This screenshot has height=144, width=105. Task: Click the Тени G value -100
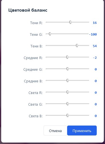[x=93, y=34]
